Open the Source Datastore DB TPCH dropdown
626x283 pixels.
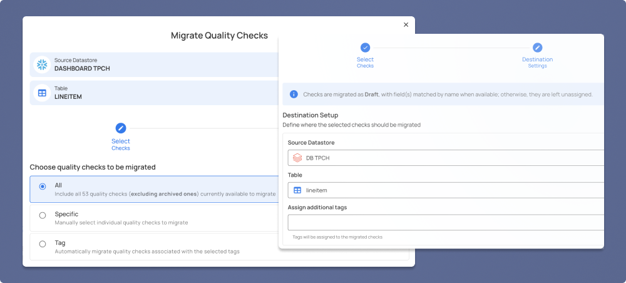coord(446,158)
